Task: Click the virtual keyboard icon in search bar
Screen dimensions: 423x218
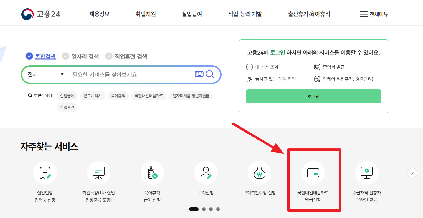Action: click(199, 74)
